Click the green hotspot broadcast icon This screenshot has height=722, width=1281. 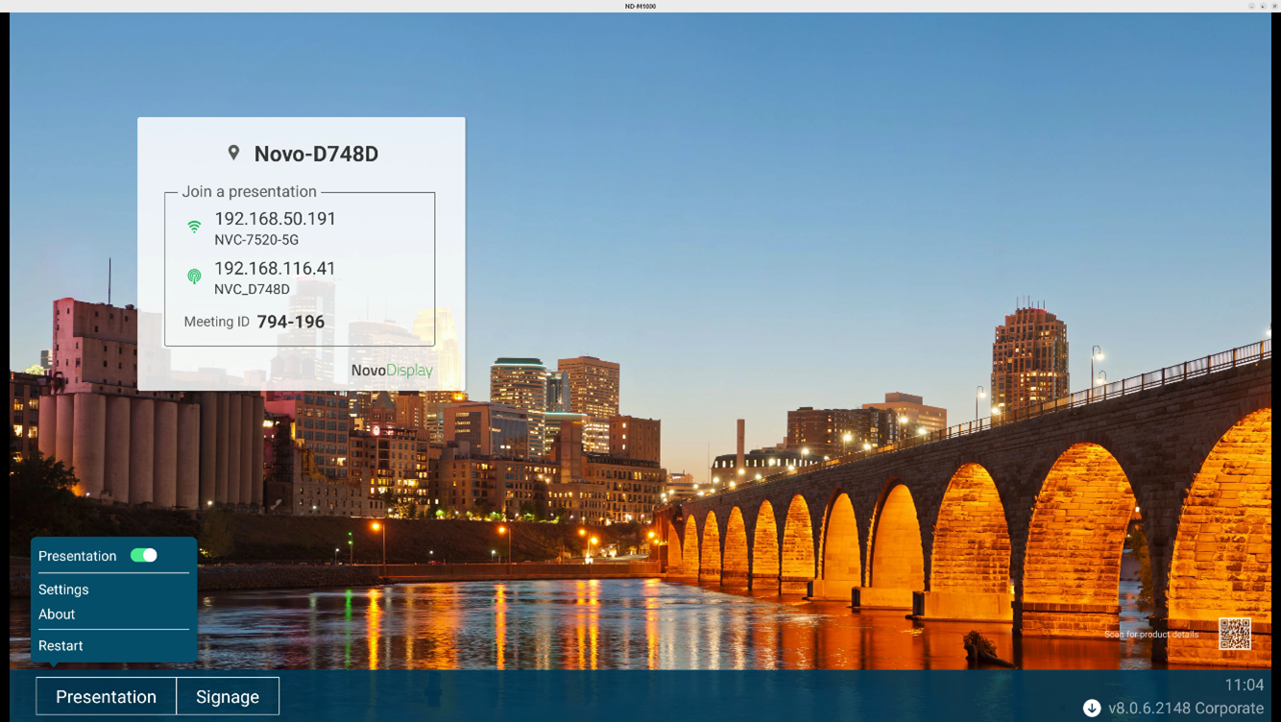tap(194, 277)
